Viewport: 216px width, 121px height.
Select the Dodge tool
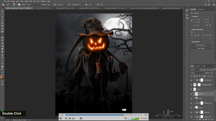pos(2,52)
